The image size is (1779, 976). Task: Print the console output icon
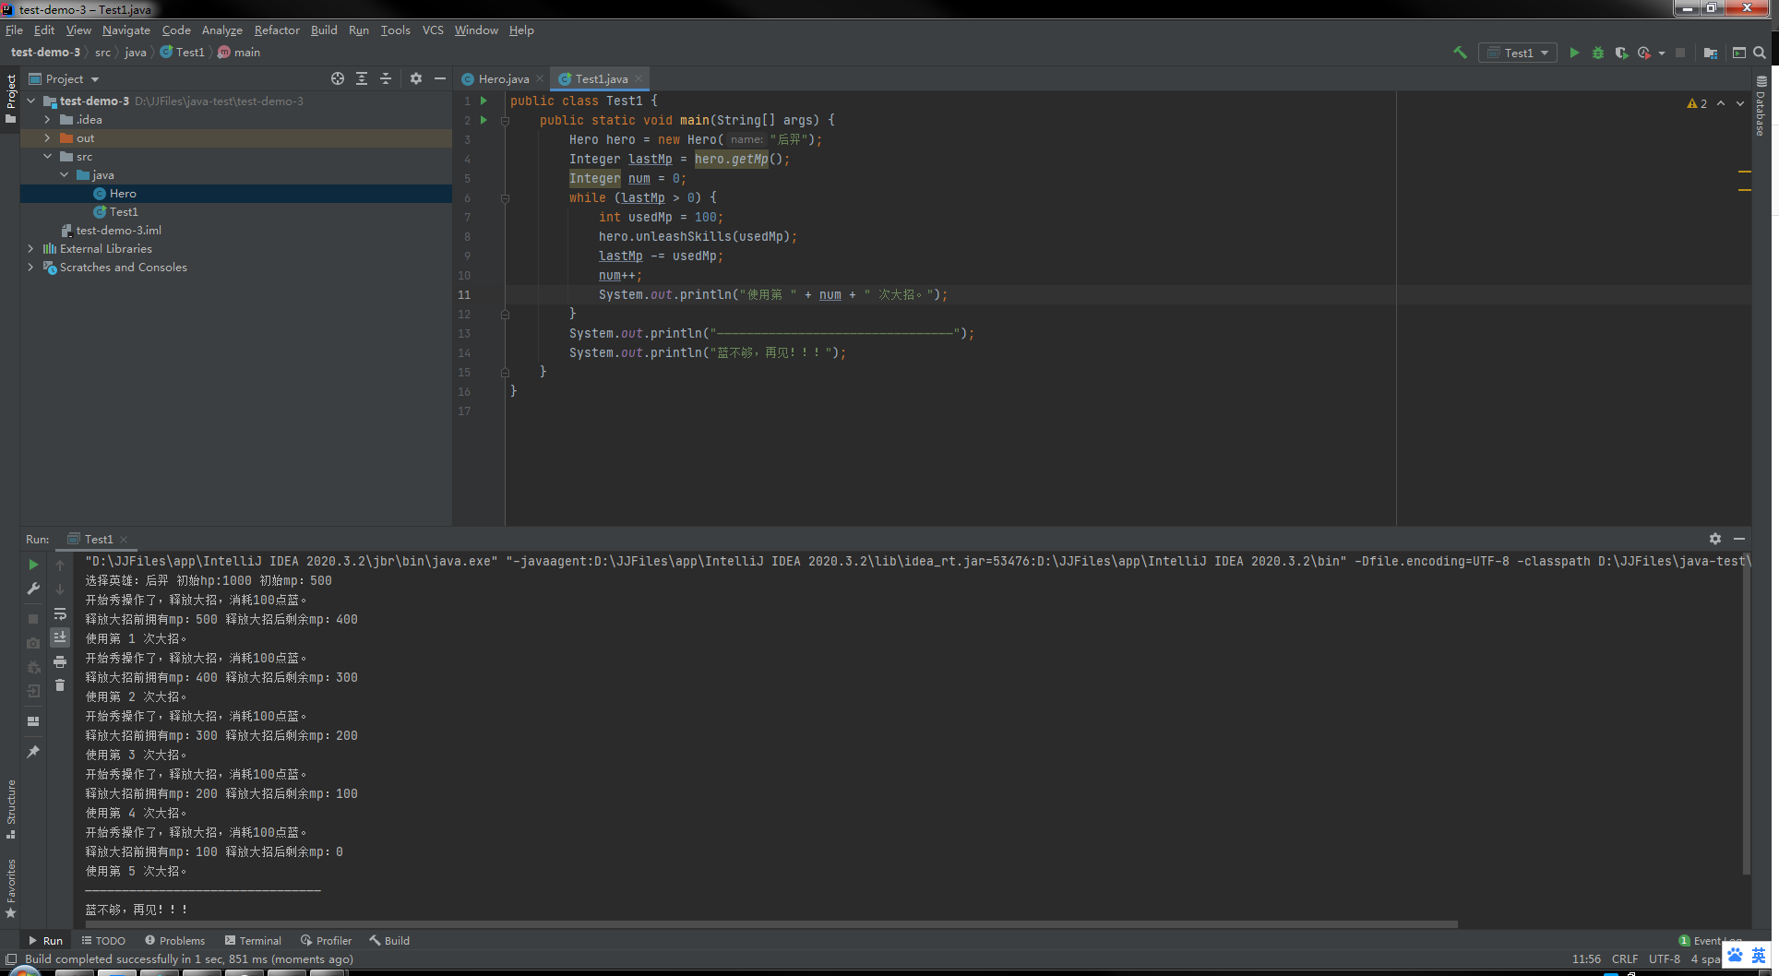point(60,661)
